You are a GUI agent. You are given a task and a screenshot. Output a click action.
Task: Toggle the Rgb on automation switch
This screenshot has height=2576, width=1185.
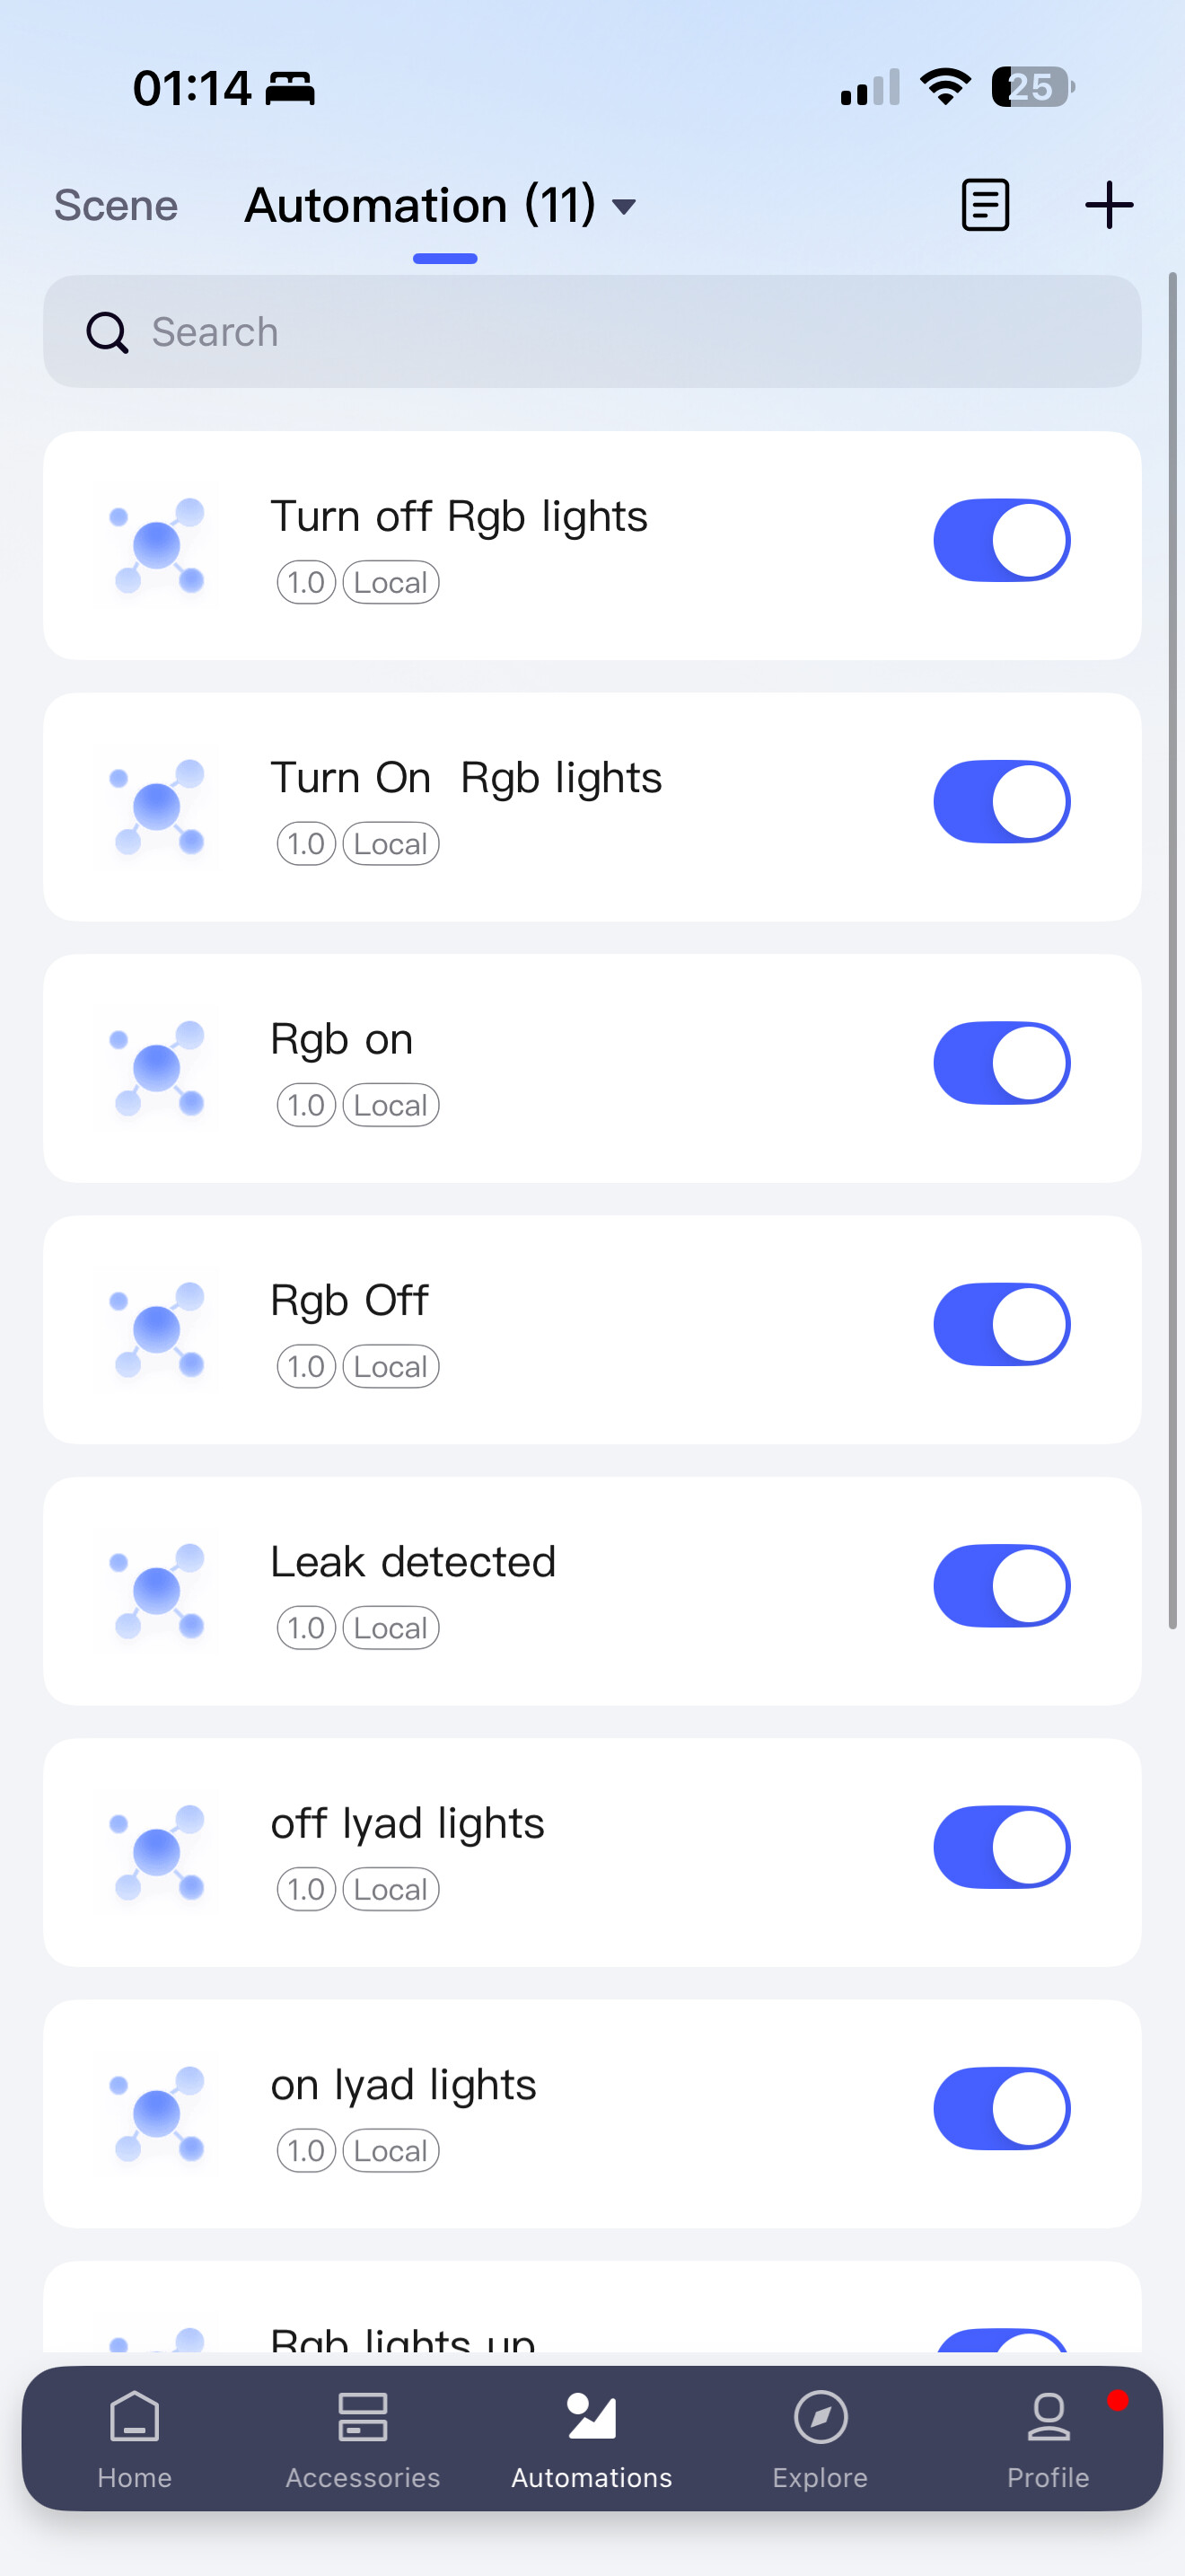pos(1001,1063)
